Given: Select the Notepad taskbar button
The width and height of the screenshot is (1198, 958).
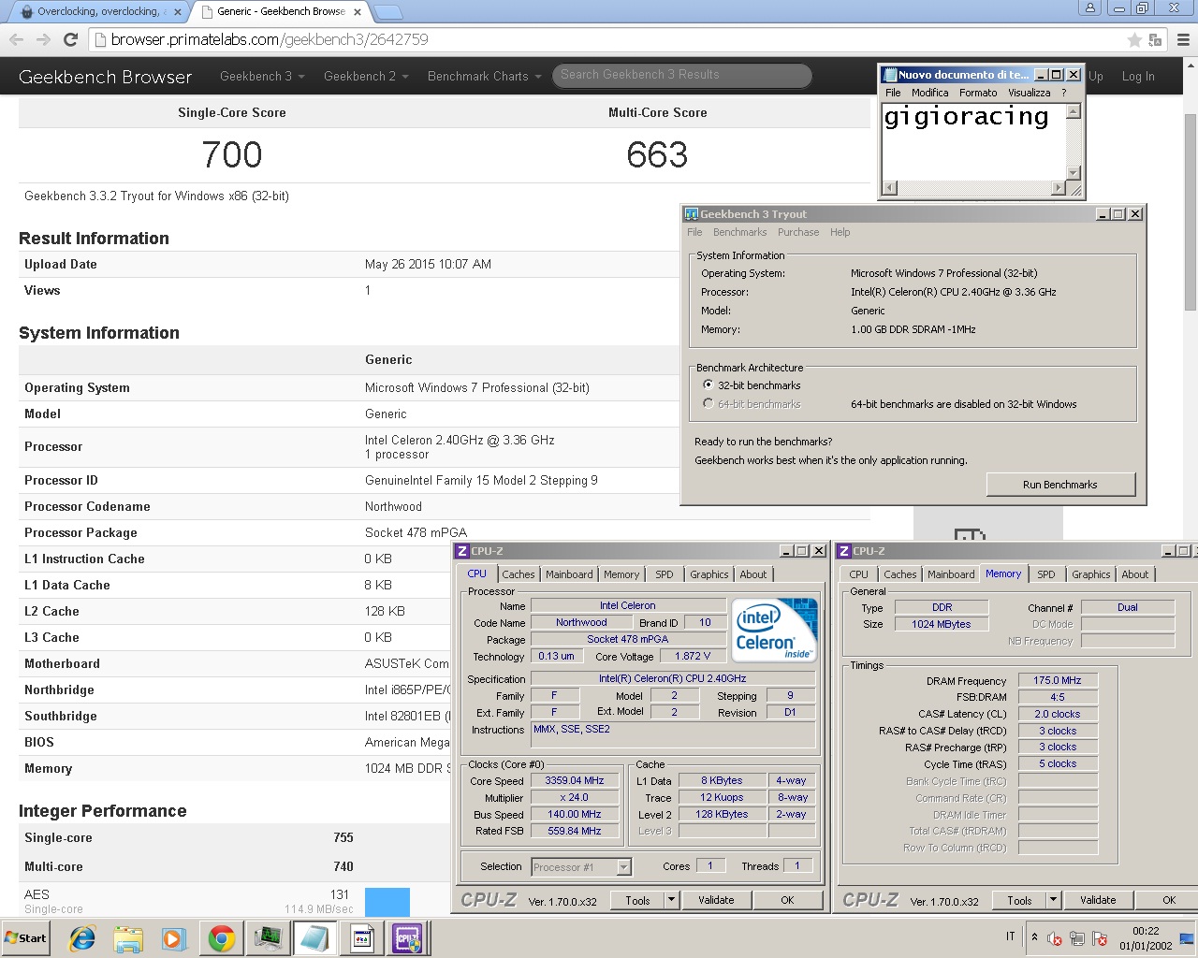Looking at the screenshot, I should click(x=315, y=938).
